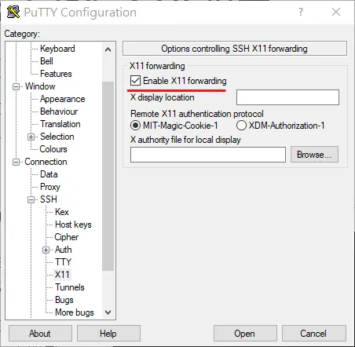The width and height of the screenshot is (355, 347).
Task: Collapse the Connection tree node
Action: pyautogui.click(x=16, y=162)
